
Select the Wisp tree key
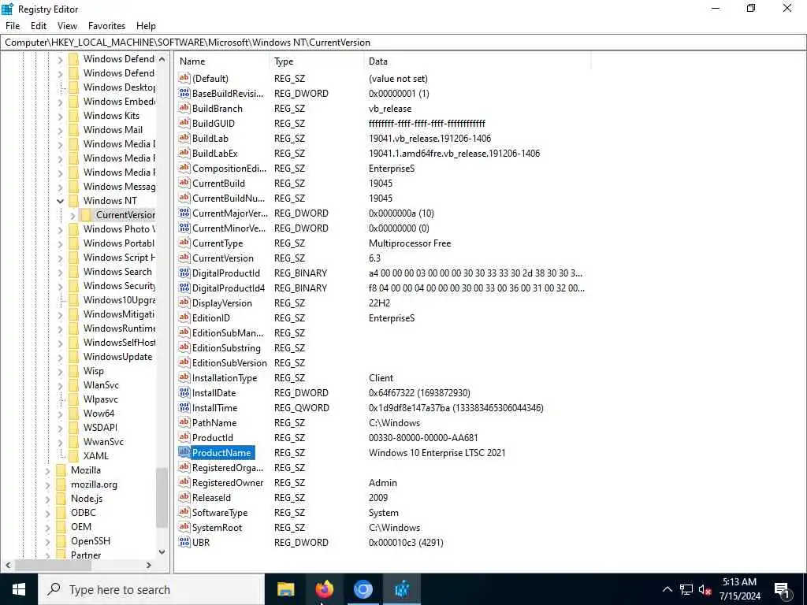(x=93, y=371)
